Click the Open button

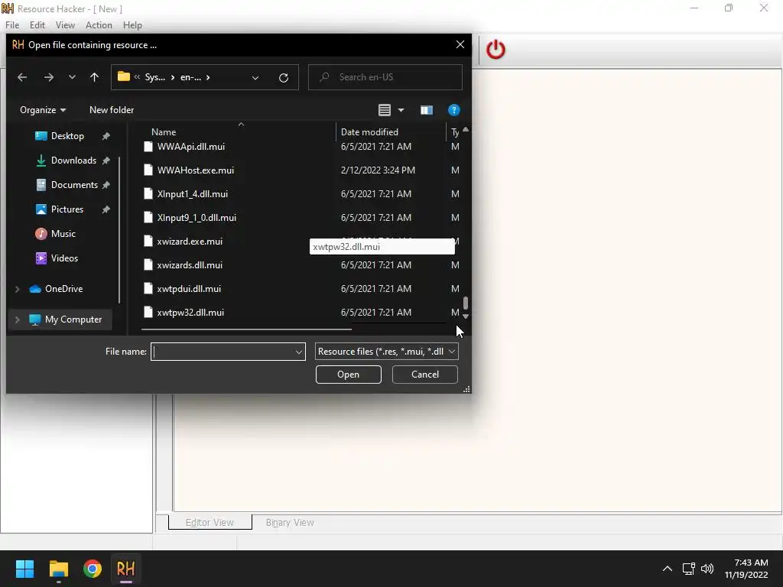coord(348,375)
